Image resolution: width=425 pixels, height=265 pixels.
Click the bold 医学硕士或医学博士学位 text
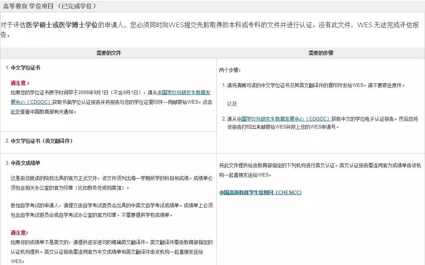tap(62, 25)
